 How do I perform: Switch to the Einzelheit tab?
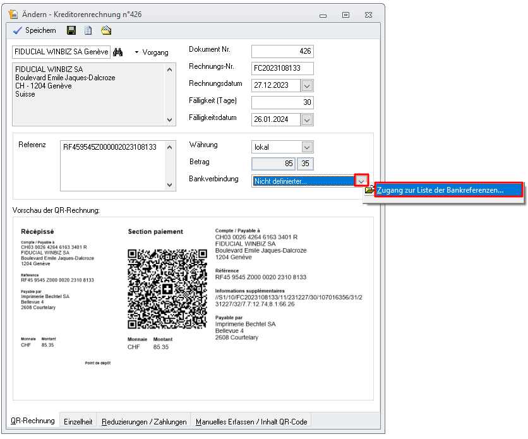point(78,422)
